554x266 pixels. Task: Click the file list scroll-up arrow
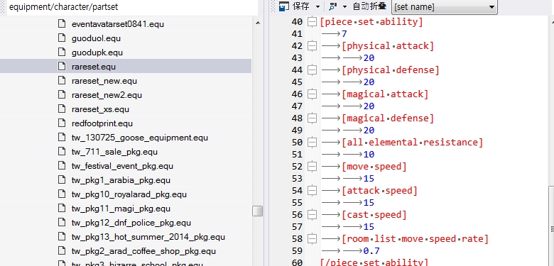(x=258, y=23)
